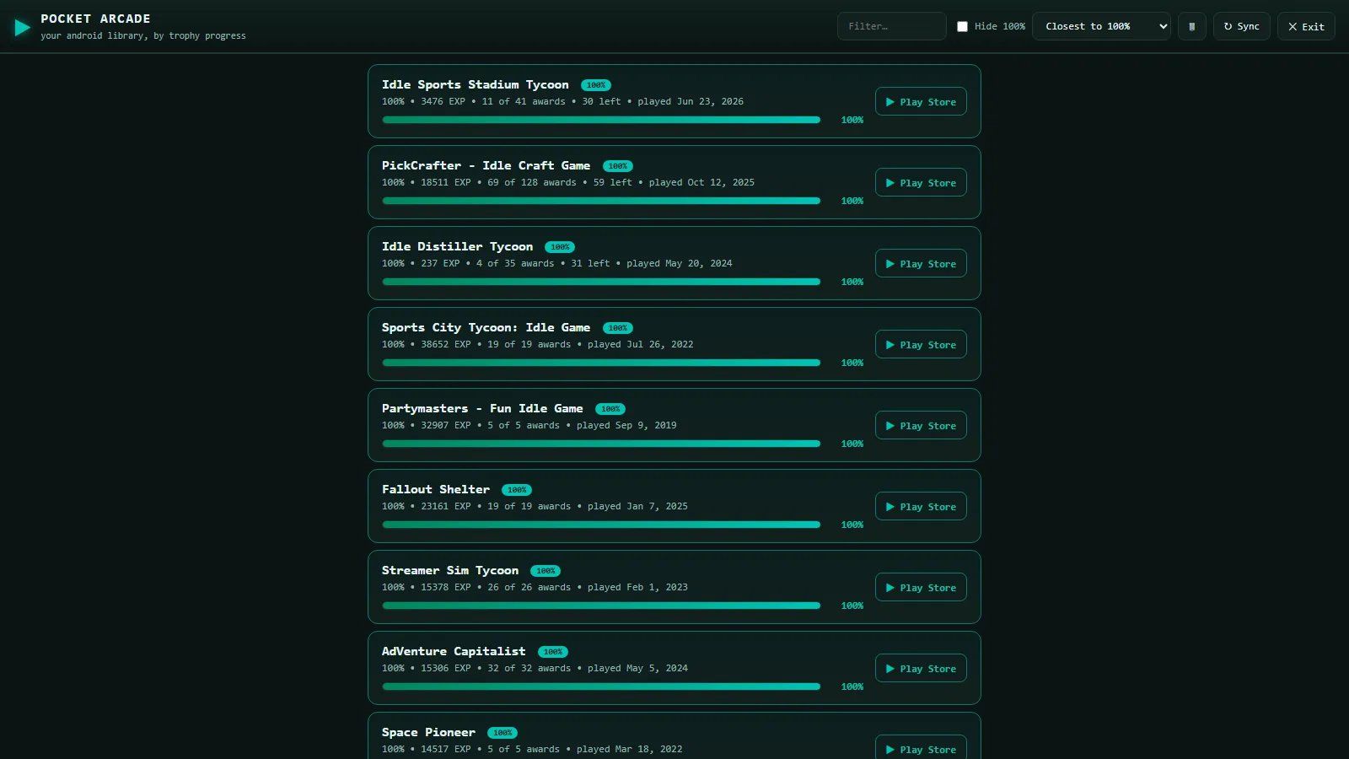Click the Idle Sports Stadium Tycoon progress bar
Screen dimensions: 1349x759
pyautogui.click(x=601, y=120)
